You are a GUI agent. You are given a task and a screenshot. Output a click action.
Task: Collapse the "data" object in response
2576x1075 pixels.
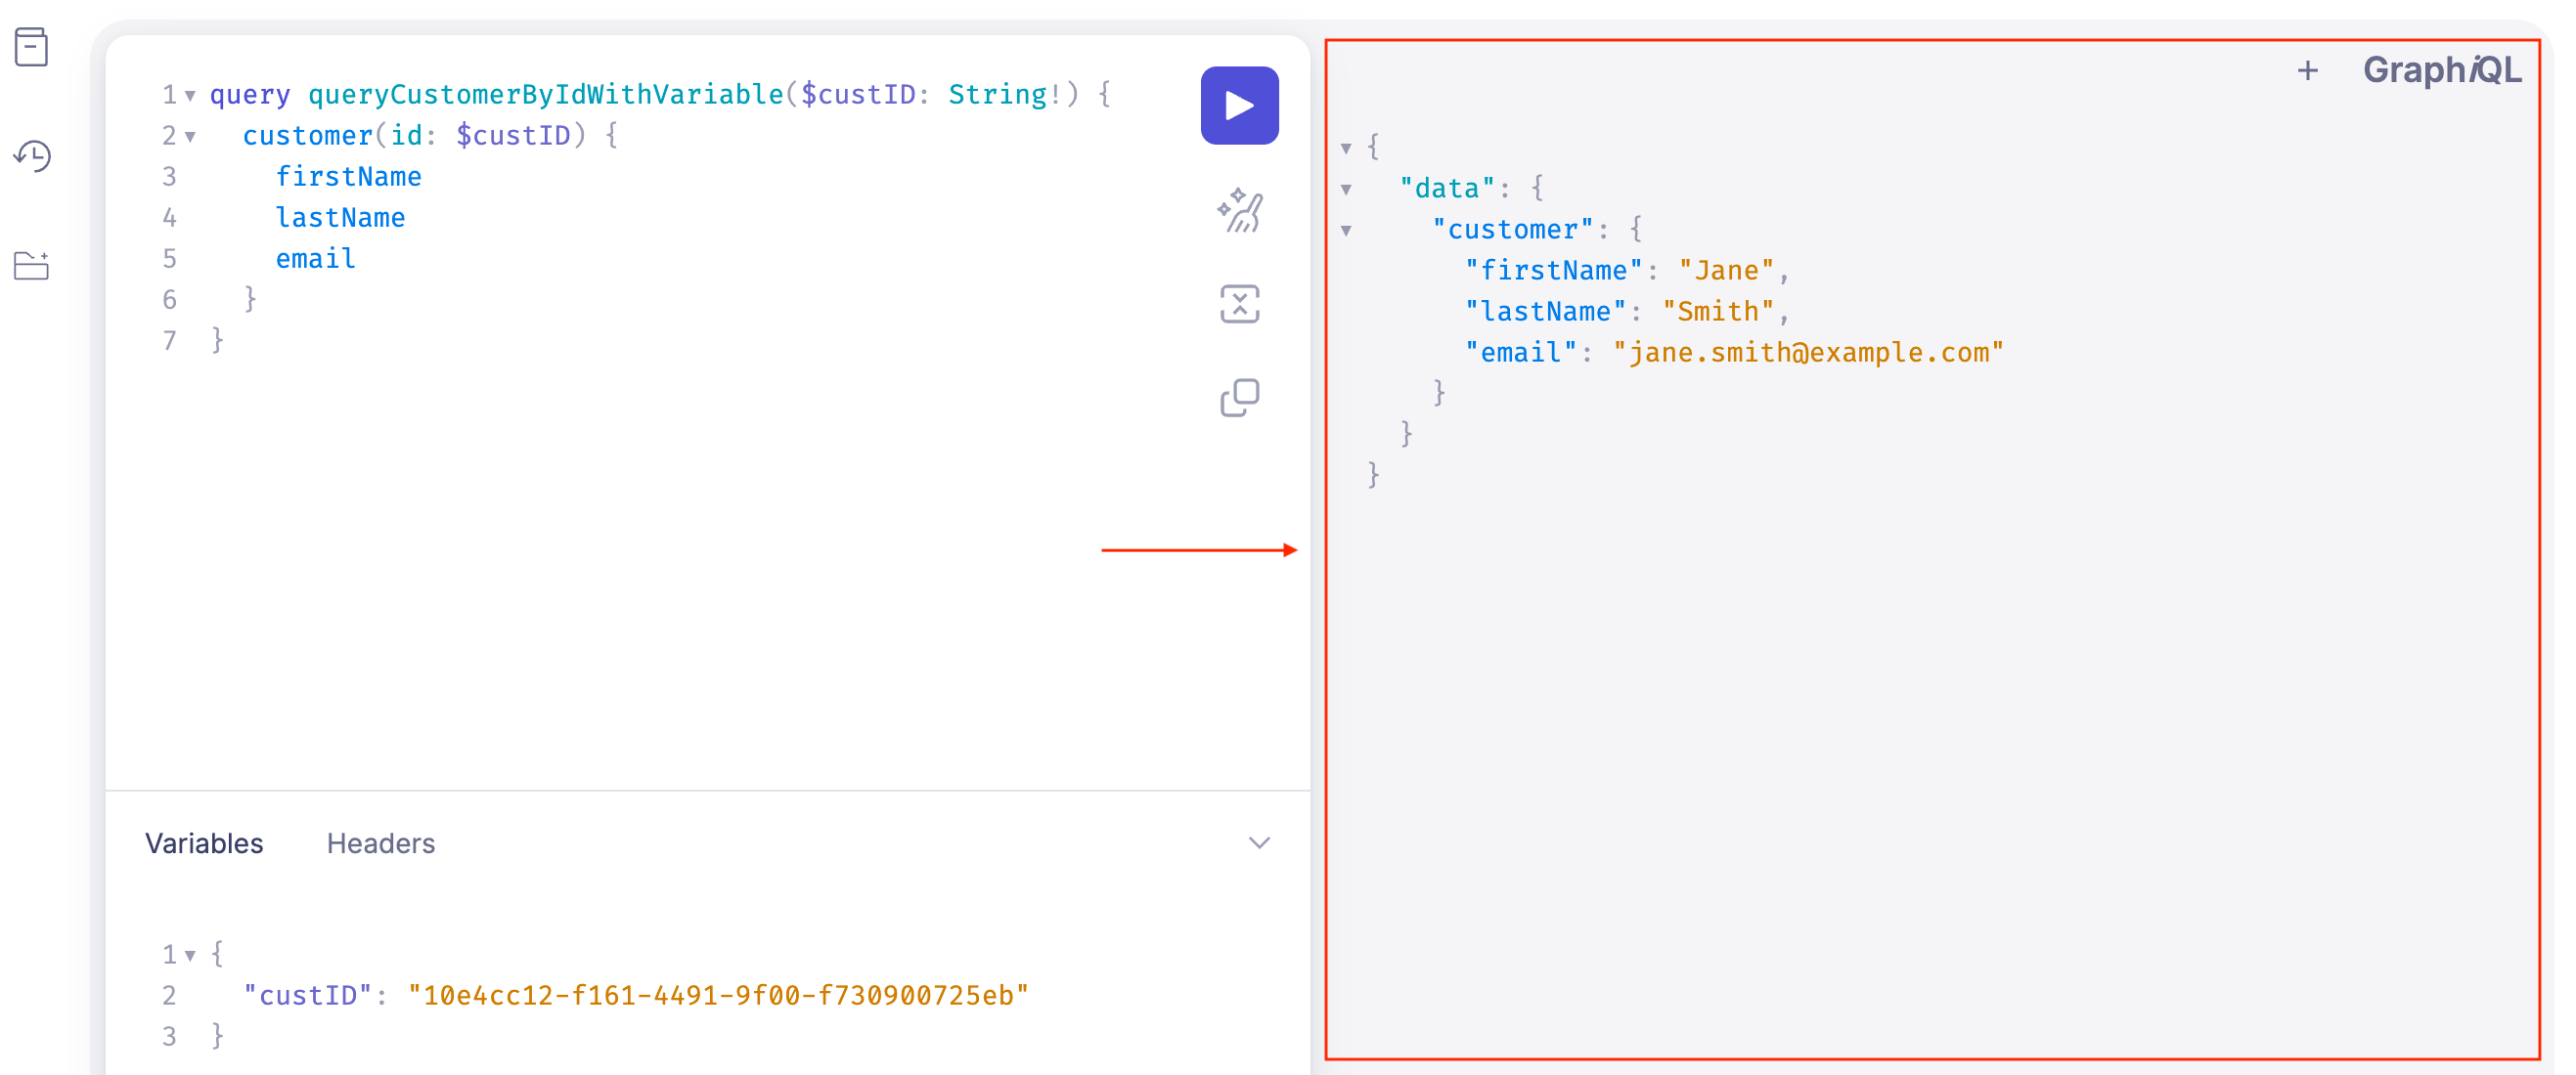coord(1346,190)
